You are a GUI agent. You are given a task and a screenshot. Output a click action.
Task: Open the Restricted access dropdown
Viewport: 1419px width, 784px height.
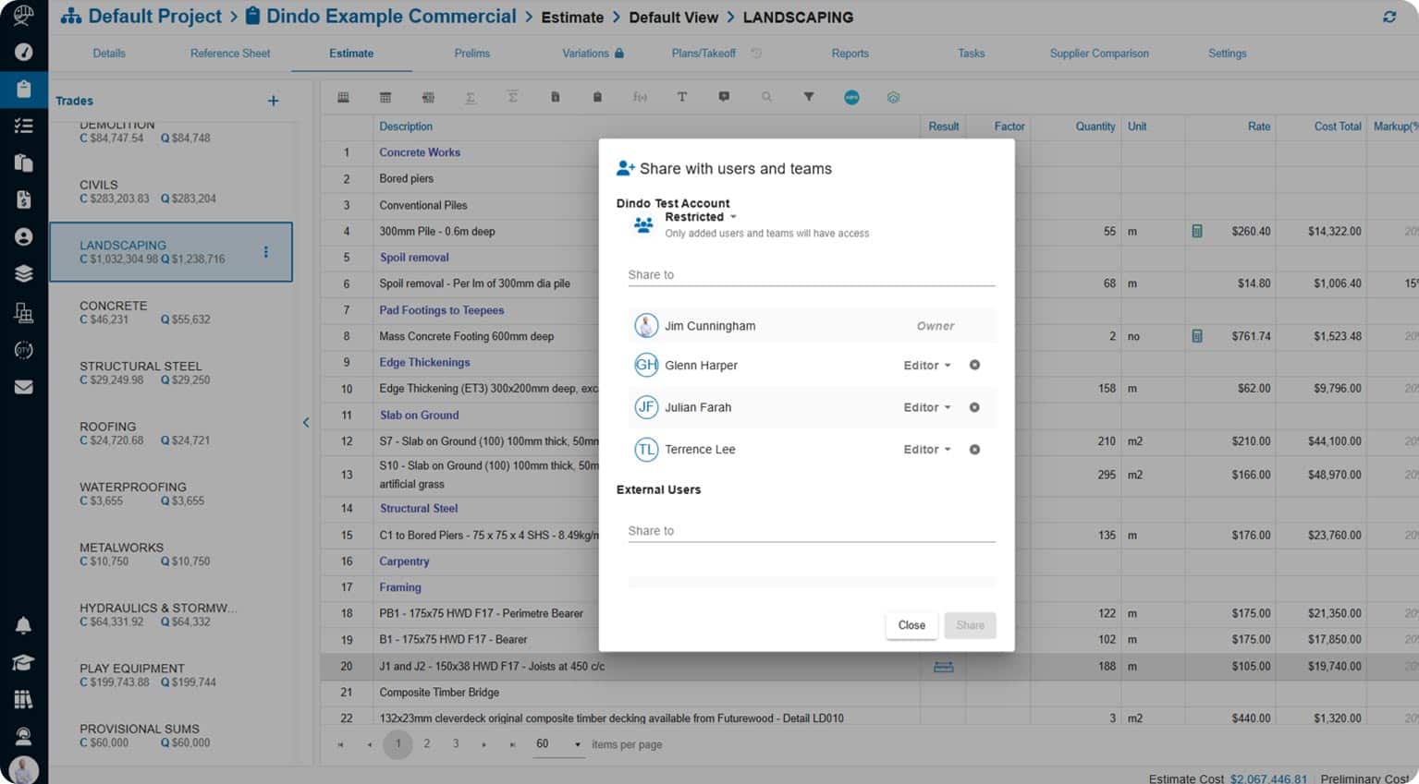coord(701,216)
